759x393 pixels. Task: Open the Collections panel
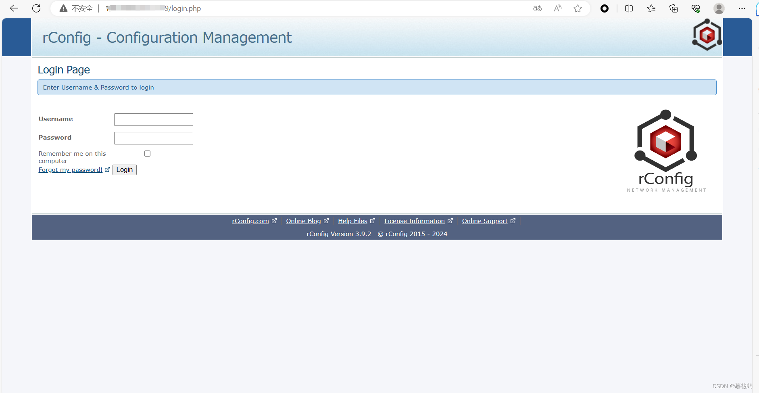(x=673, y=8)
